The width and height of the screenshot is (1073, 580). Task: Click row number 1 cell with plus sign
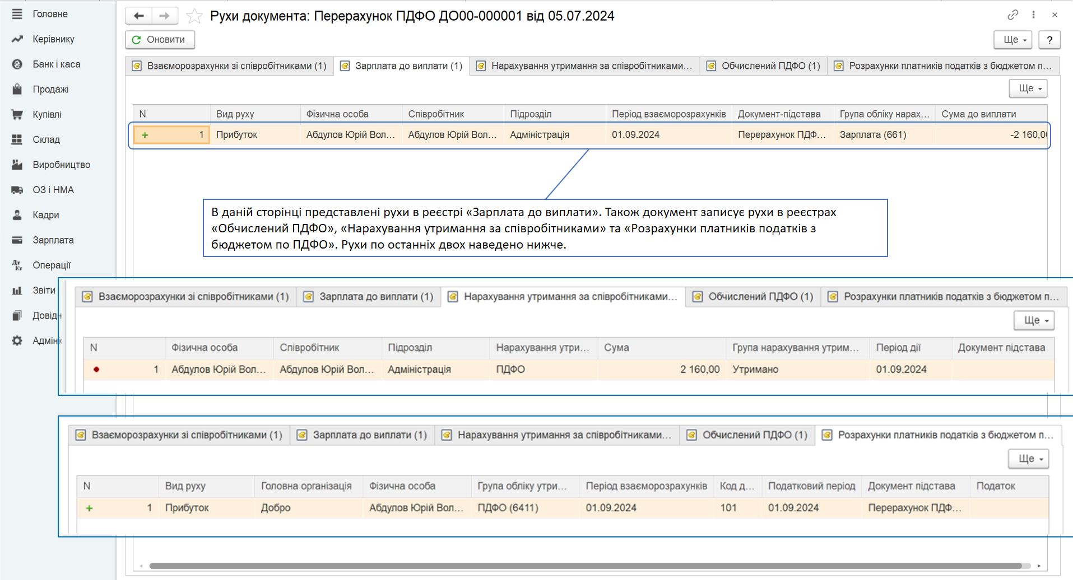[171, 135]
